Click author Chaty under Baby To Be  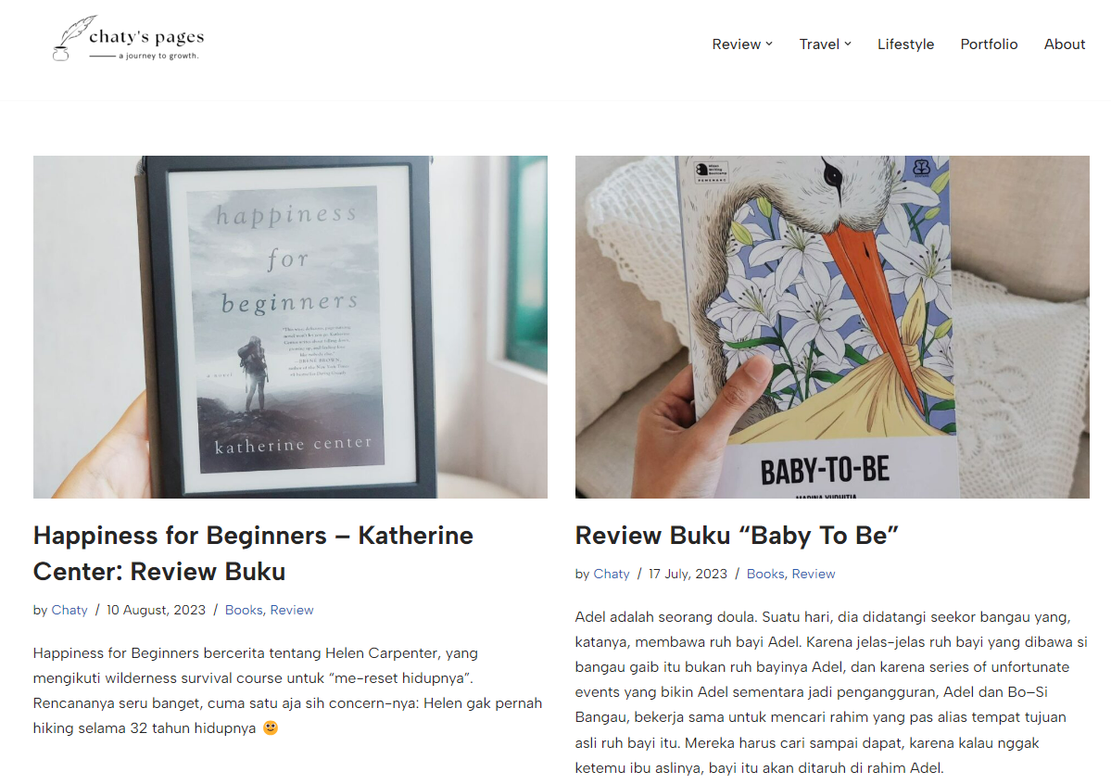pos(612,574)
